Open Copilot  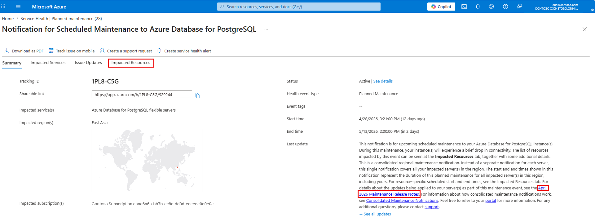[x=441, y=7]
